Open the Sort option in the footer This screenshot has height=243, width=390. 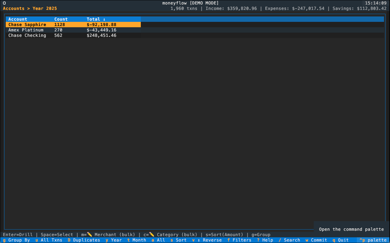point(179,240)
